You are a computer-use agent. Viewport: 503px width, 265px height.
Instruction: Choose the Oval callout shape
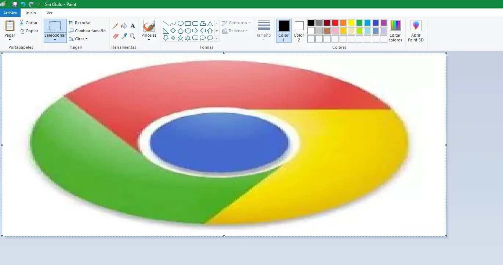pyautogui.click(x=202, y=38)
